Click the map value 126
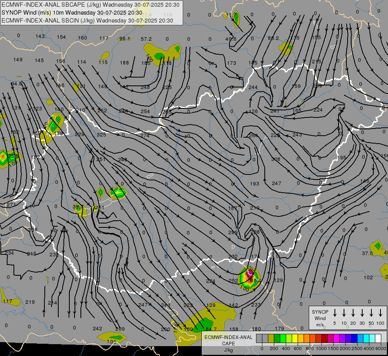This screenshot has width=388, height=356. click(x=253, y=112)
